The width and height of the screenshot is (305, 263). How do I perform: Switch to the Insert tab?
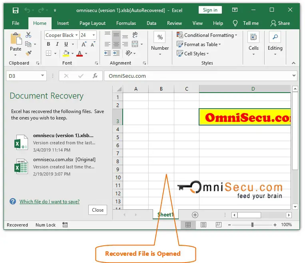pyautogui.click(x=63, y=23)
